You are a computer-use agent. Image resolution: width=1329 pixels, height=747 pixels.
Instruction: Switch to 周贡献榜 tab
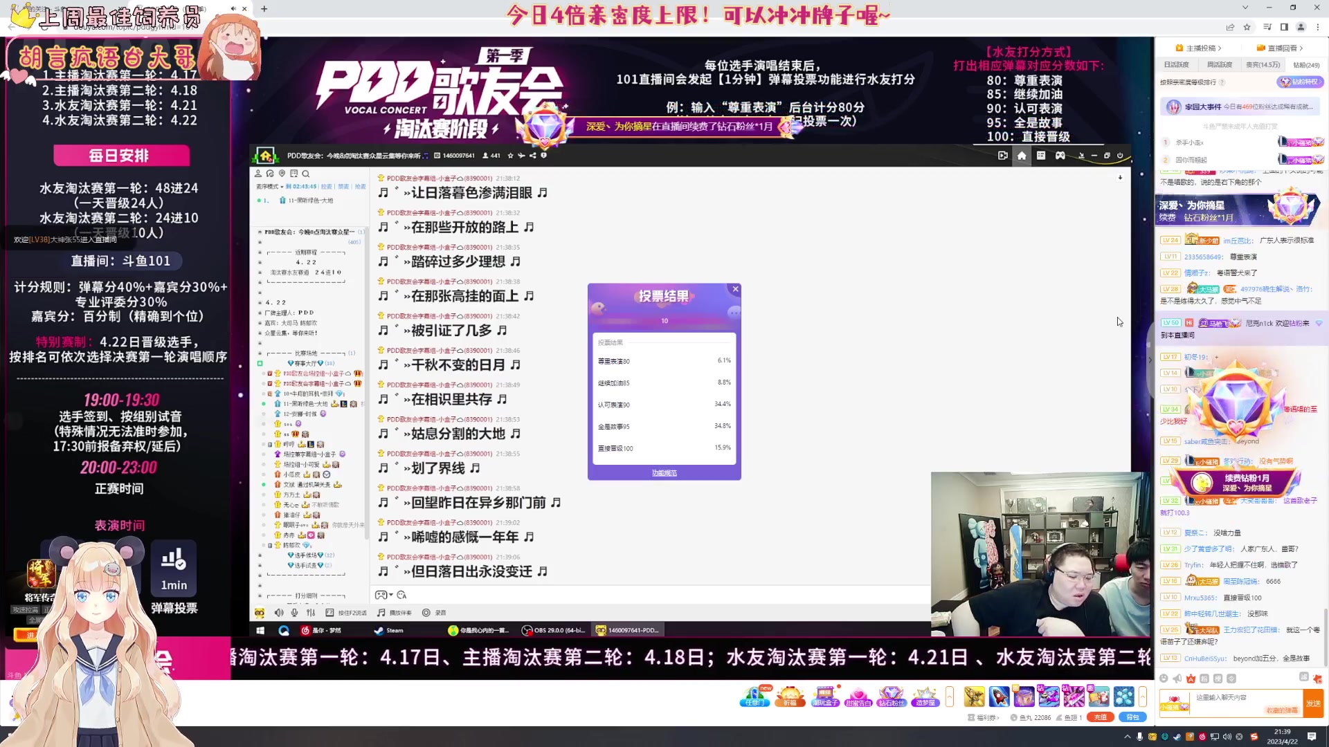tap(1220, 65)
